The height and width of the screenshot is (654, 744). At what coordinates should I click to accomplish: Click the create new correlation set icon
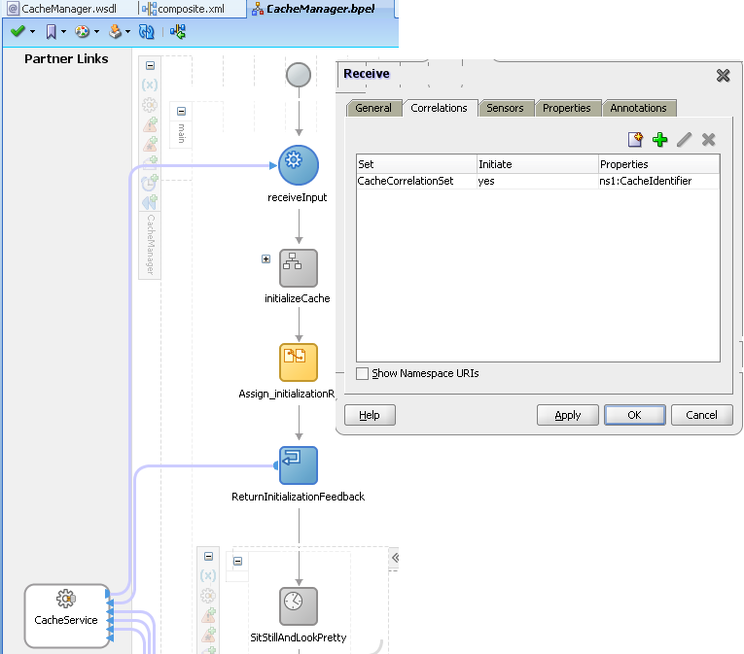[636, 140]
